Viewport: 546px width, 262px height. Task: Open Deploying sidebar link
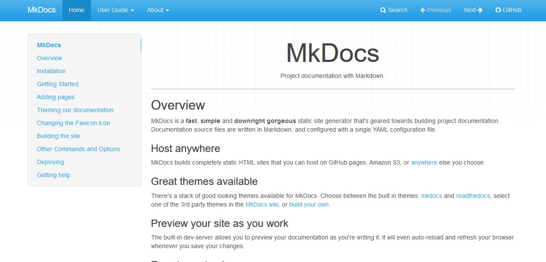(x=50, y=162)
